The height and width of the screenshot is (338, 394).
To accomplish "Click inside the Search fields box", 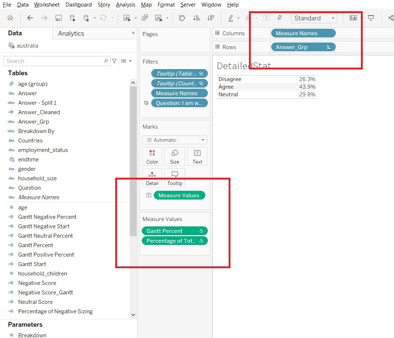I will tap(55, 61).
